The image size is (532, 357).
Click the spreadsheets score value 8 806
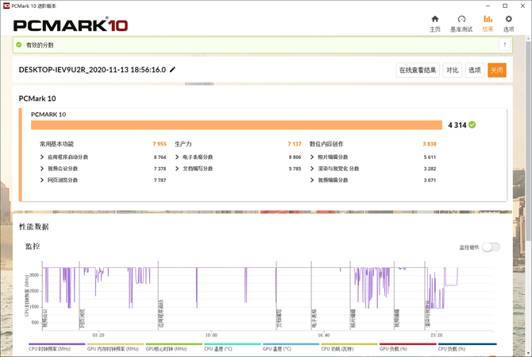tap(295, 157)
